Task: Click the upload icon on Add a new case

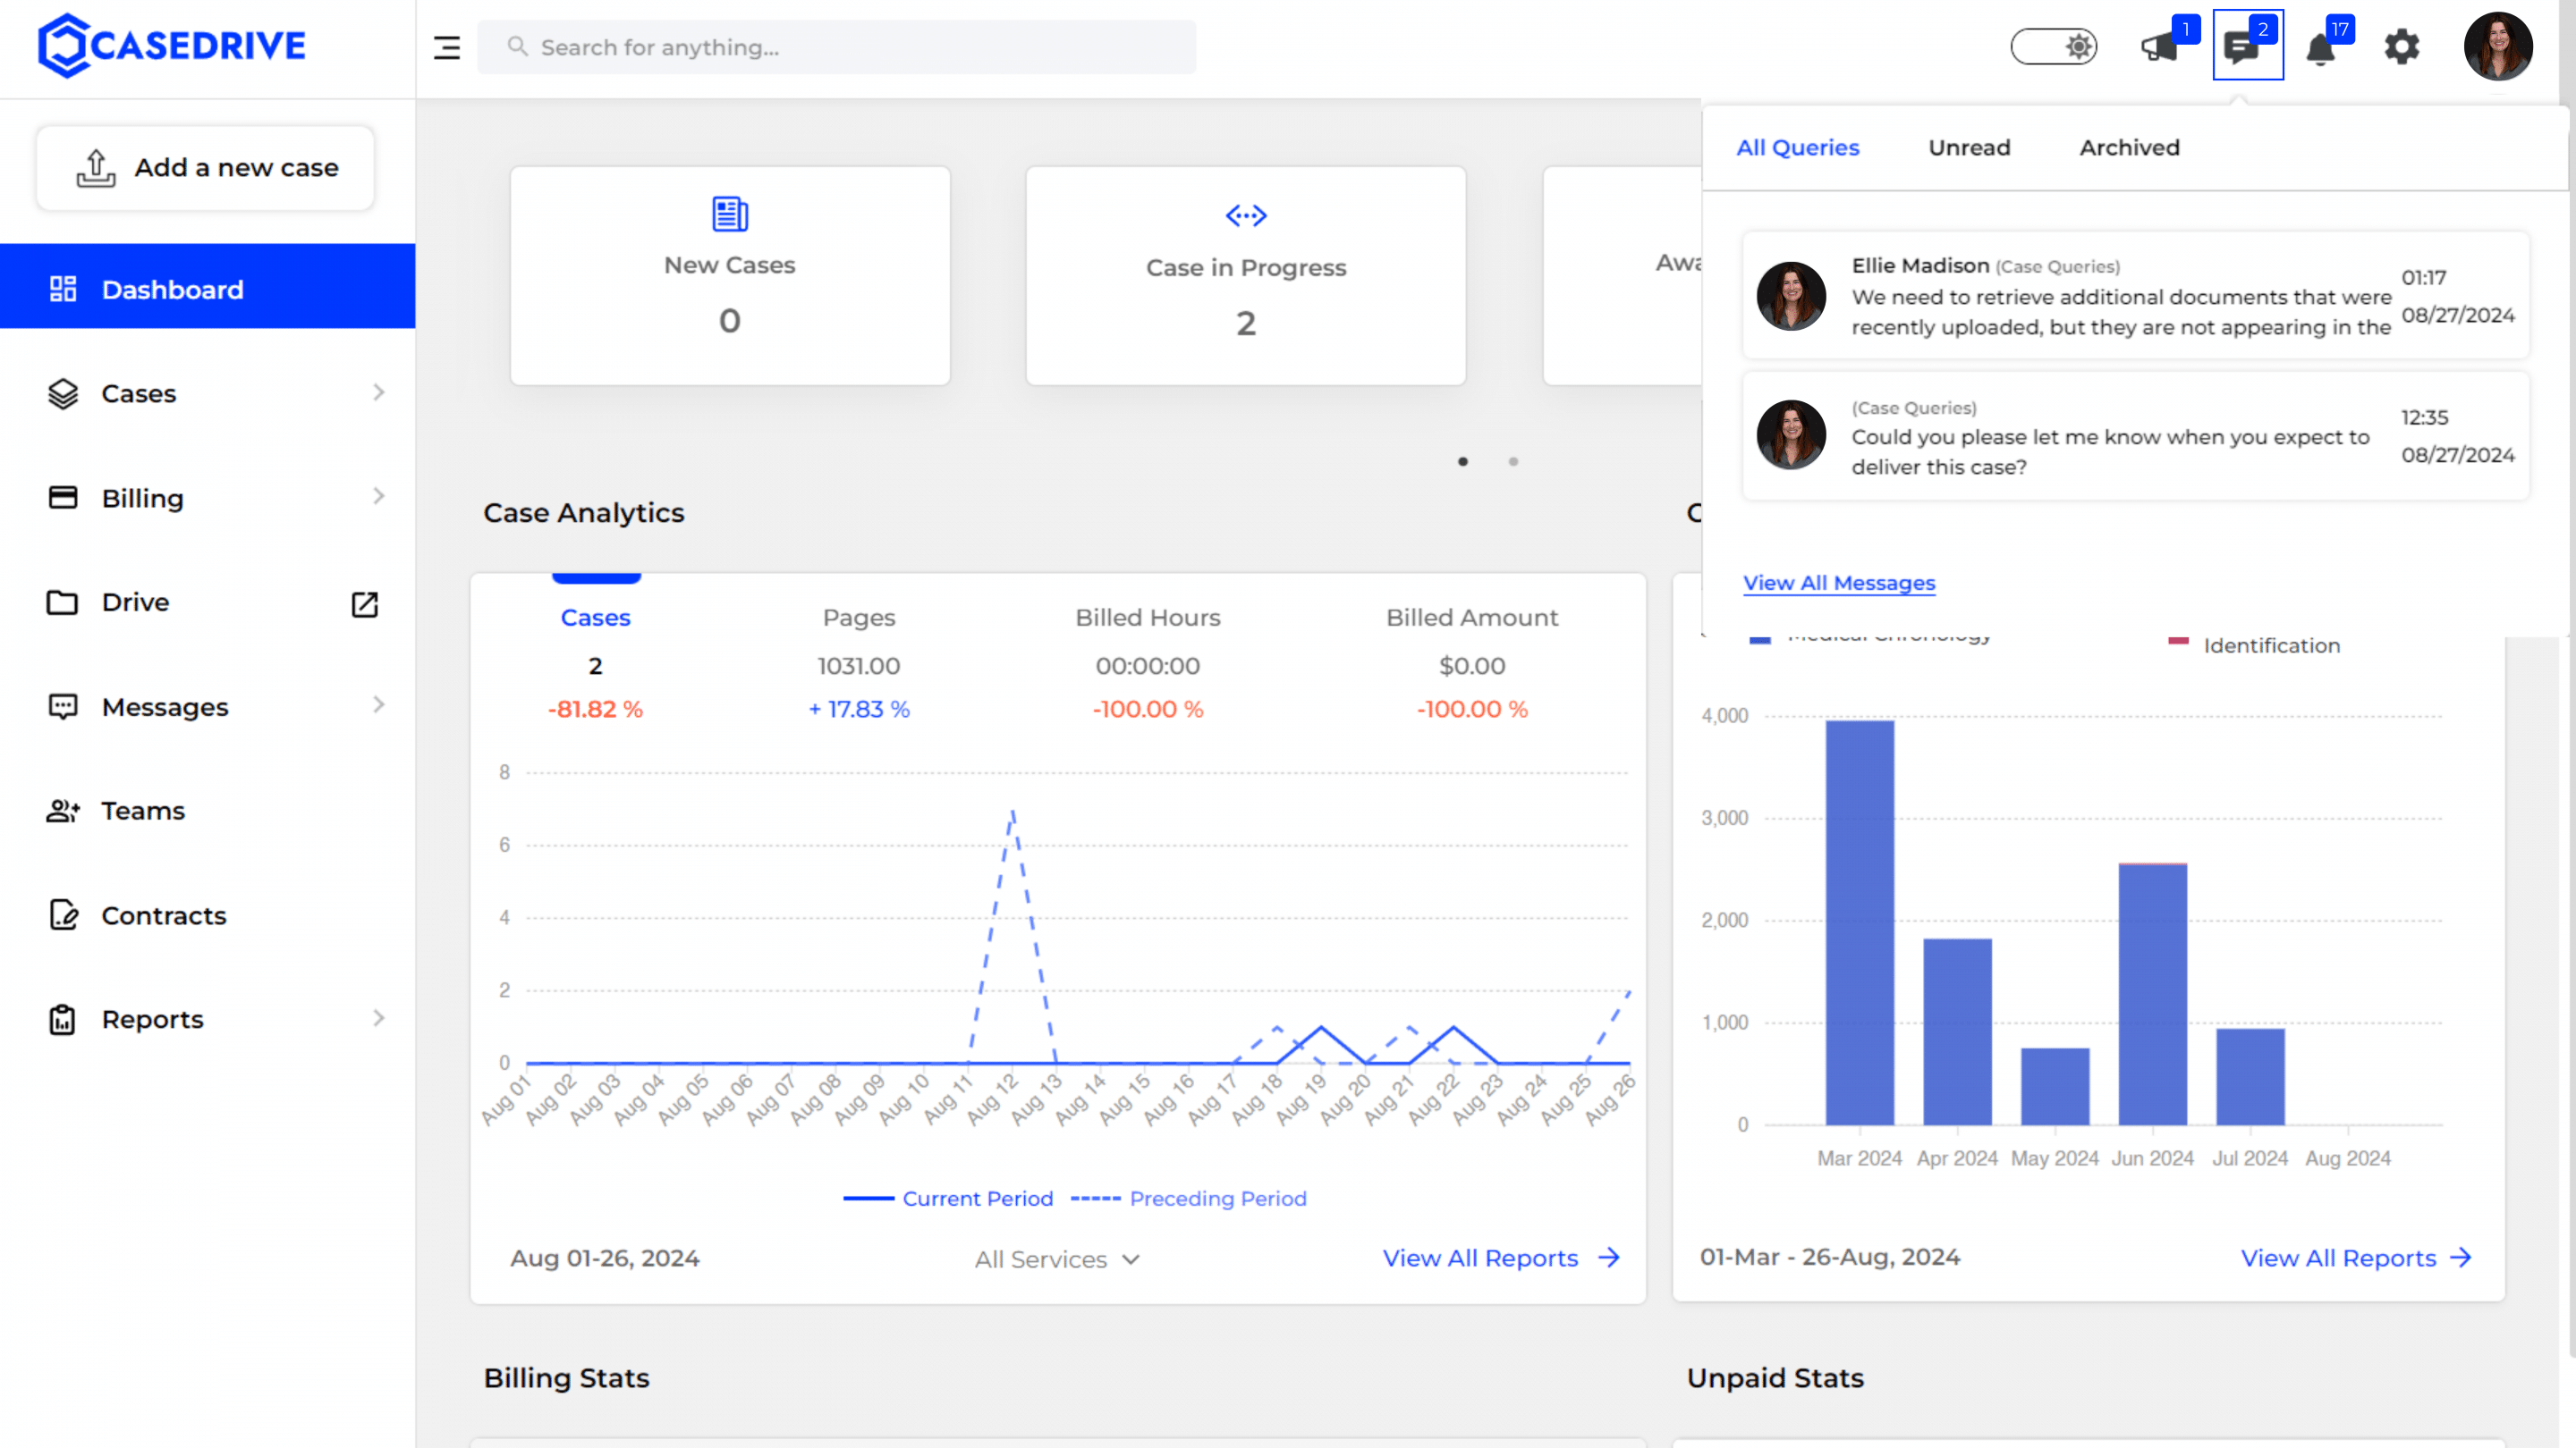Action: 96,168
